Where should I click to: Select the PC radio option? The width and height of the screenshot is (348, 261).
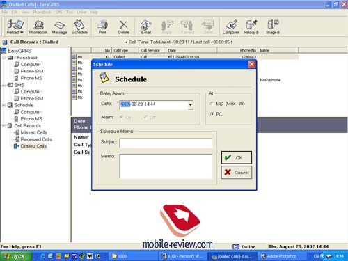pyautogui.click(x=212, y=114)
